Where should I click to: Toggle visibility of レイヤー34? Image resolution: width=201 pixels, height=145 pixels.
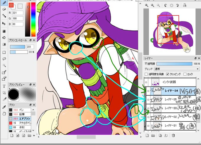148,91
